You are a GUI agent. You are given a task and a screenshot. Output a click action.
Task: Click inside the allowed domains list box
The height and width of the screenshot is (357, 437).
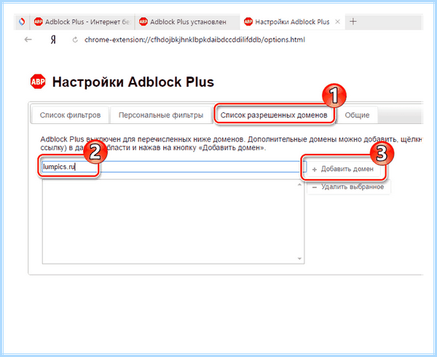pos(173,221)
